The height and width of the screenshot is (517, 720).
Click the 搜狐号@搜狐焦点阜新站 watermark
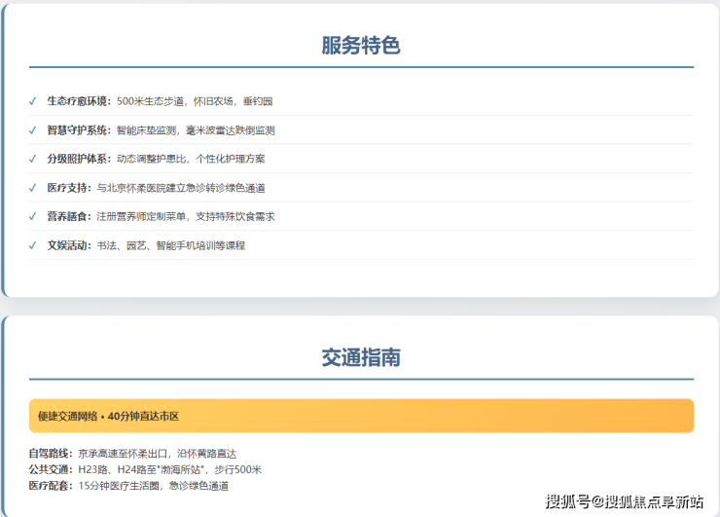click(624, 502)
